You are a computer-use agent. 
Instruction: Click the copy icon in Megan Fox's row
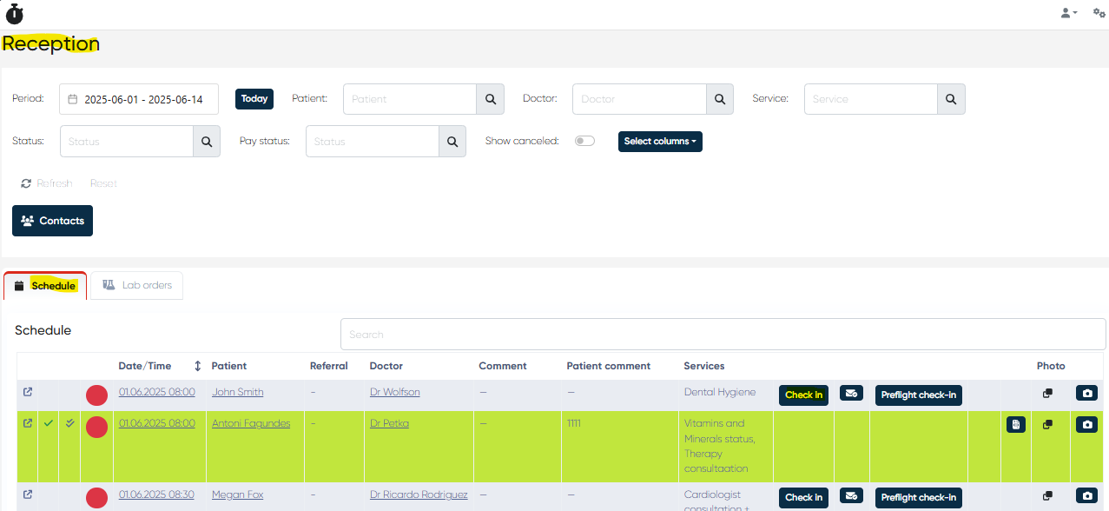[x=1047, y=496]
